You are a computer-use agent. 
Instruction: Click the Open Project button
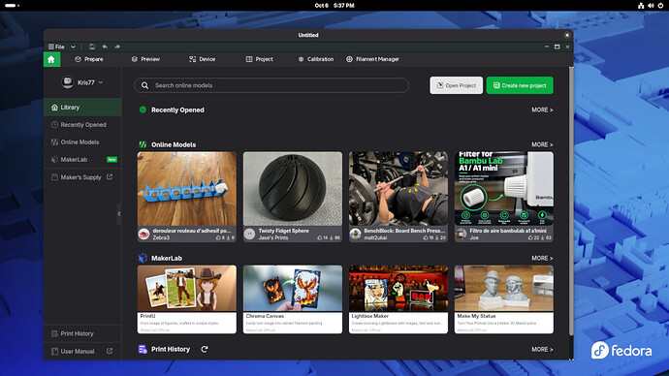(x=456, y=85)
